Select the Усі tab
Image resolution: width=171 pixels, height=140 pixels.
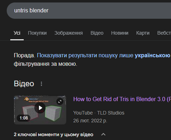click(x=17, y=33)
